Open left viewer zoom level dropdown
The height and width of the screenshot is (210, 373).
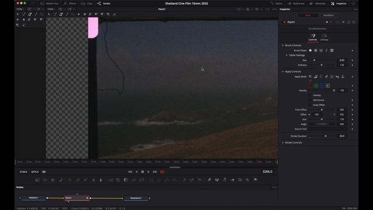click(x=20, y=9)
